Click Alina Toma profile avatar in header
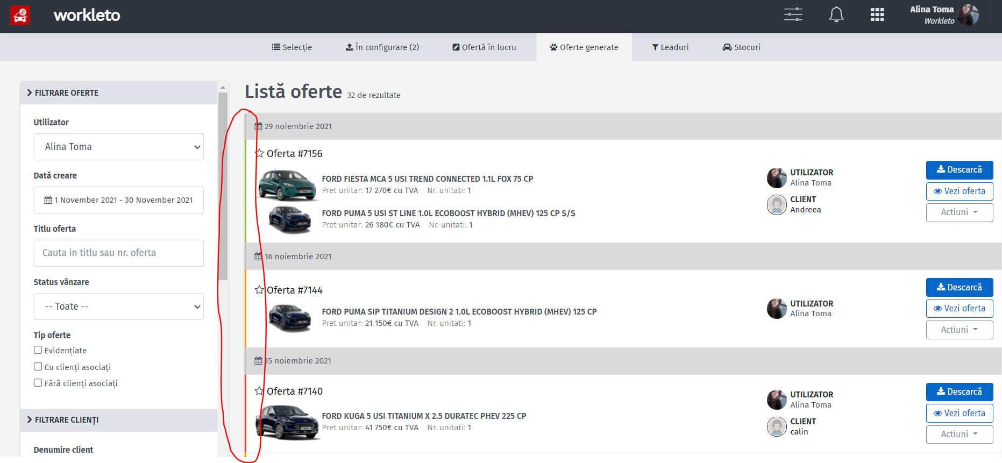Image resolution: width=1002 pixels, height=463 pixels. point(968,15)
